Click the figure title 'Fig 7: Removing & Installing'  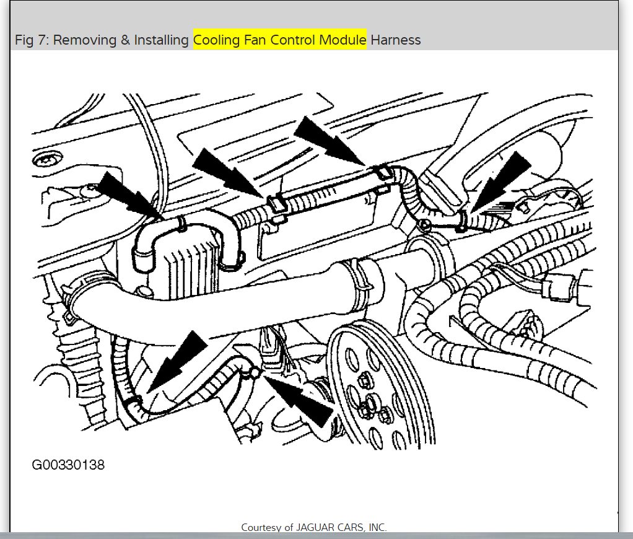102,40
